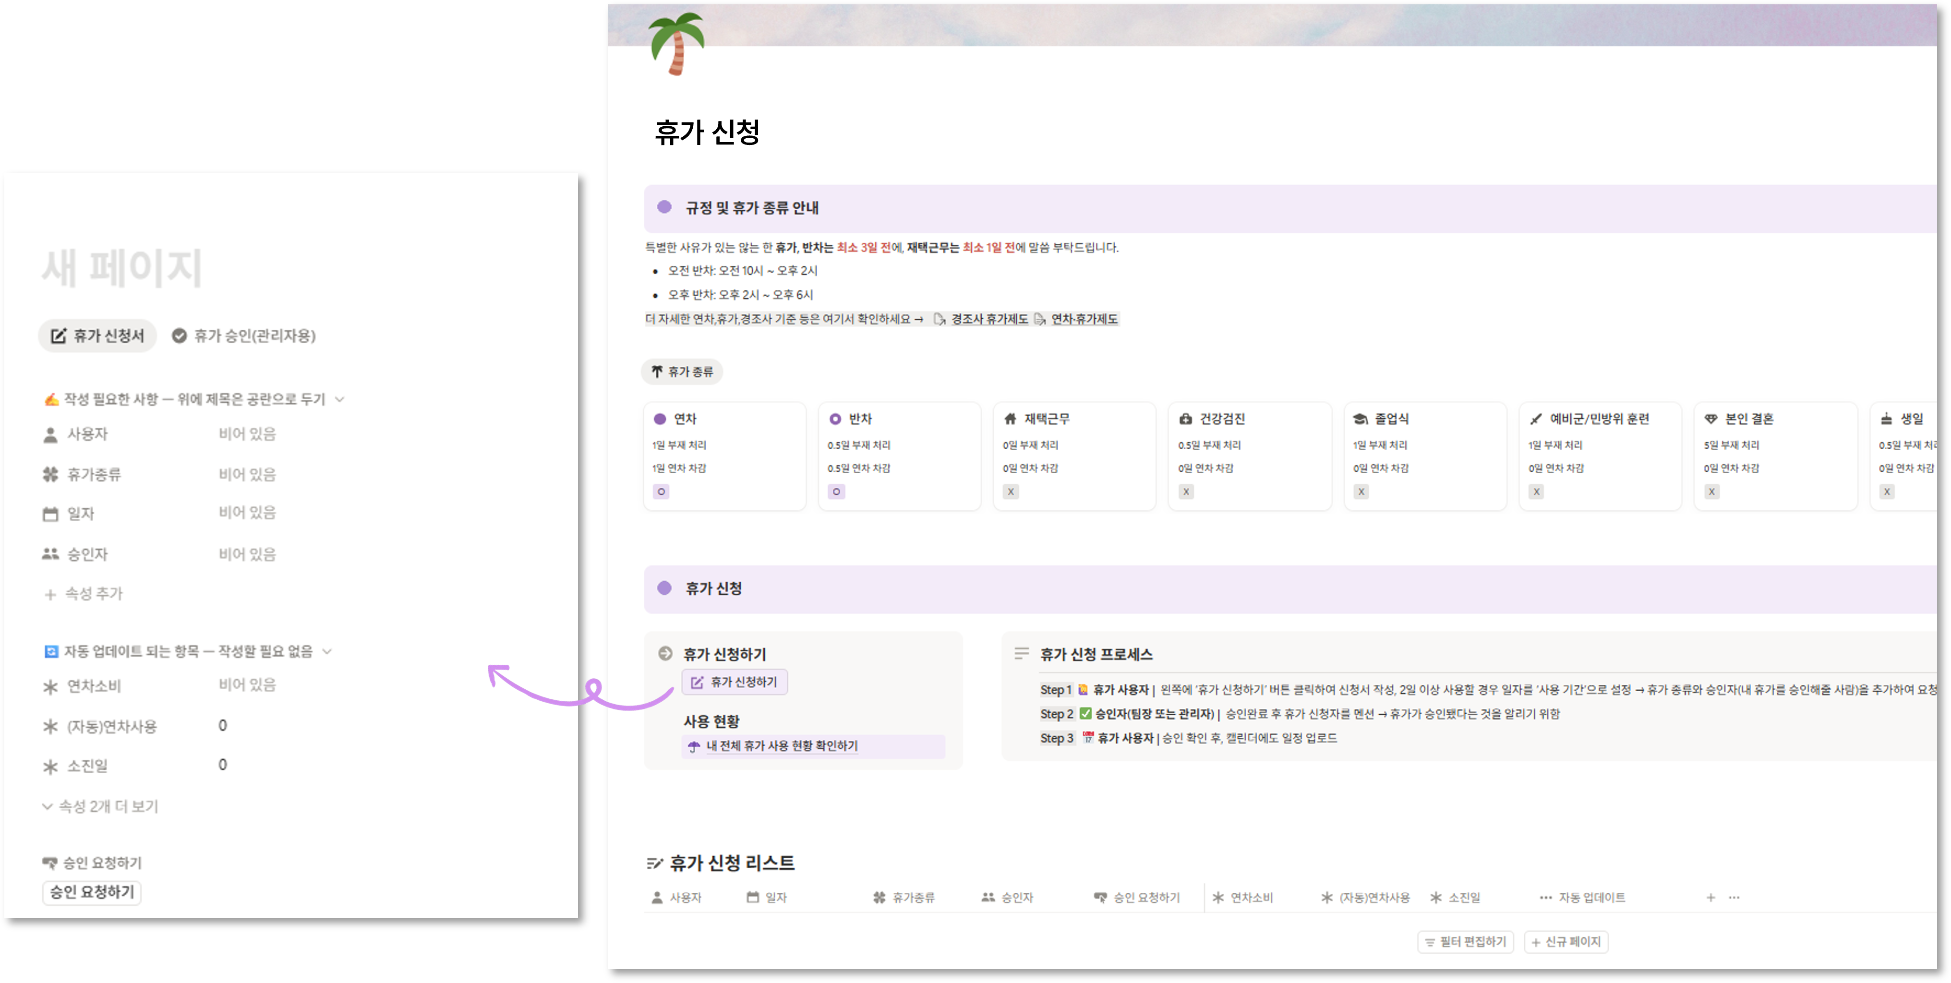1951x983 pixels.
Task: Create a page with 신규 페이지
Action: 1566,942
